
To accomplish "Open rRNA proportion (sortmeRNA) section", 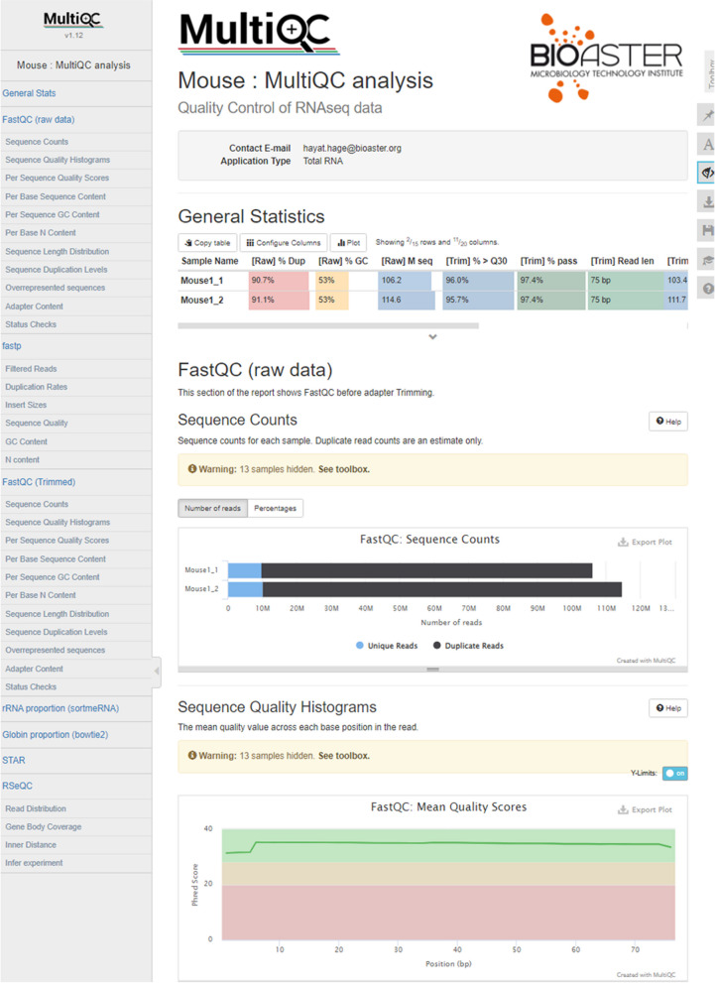I will click(60, 708).
